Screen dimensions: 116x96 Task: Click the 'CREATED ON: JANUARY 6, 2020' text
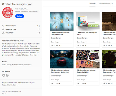click(x=12, y=92)
